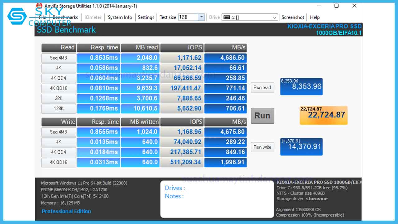Expand the Test size 1GB dropdown
The image size is (398, 224).
tap(201, 17)
